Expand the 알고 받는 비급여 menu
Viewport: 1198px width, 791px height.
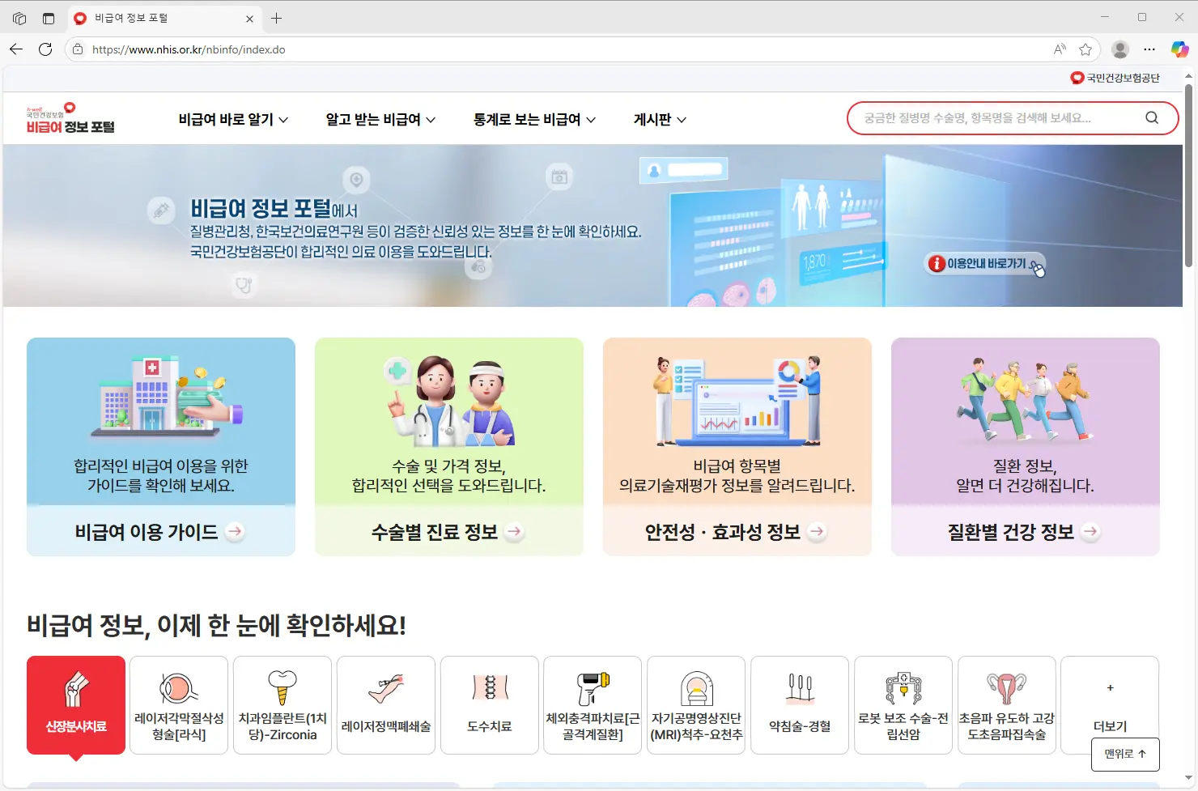click(x=380, y=119)
